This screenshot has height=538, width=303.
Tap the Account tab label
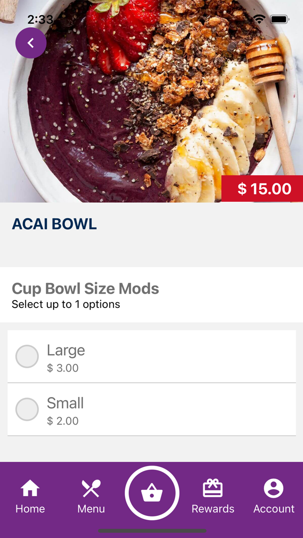click(x=274, y=509)
